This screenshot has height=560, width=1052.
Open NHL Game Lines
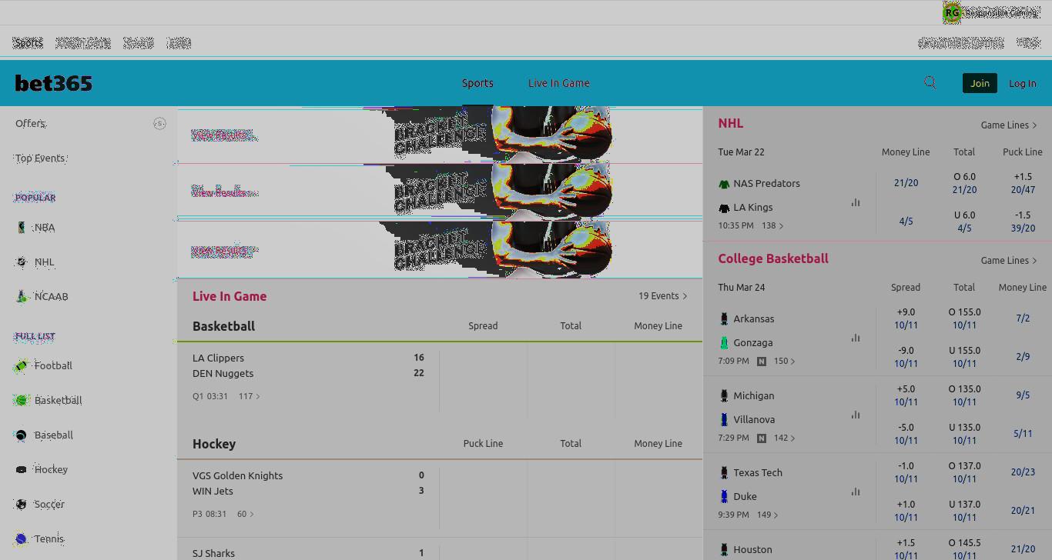click(1009, 125)
